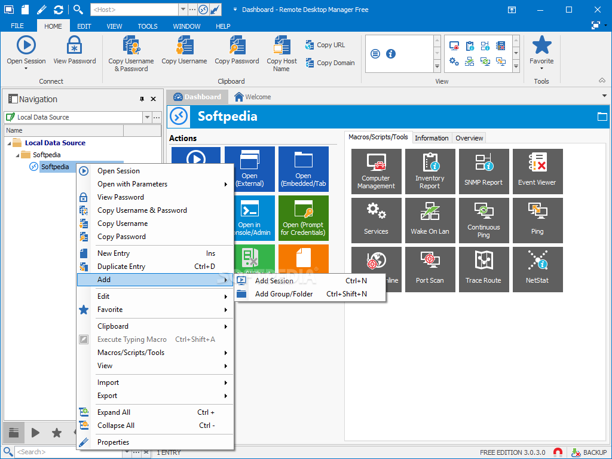The width and height of the screenshot is (612, 459).
Task: Click the Open (Prompt for Credentials) tile
Action: pos(303,218)
